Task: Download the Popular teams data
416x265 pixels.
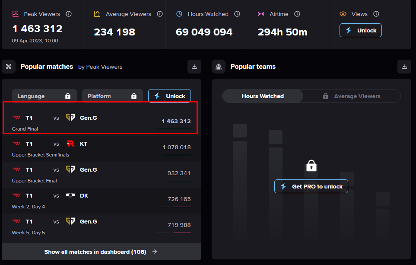Action: point(404,67)
